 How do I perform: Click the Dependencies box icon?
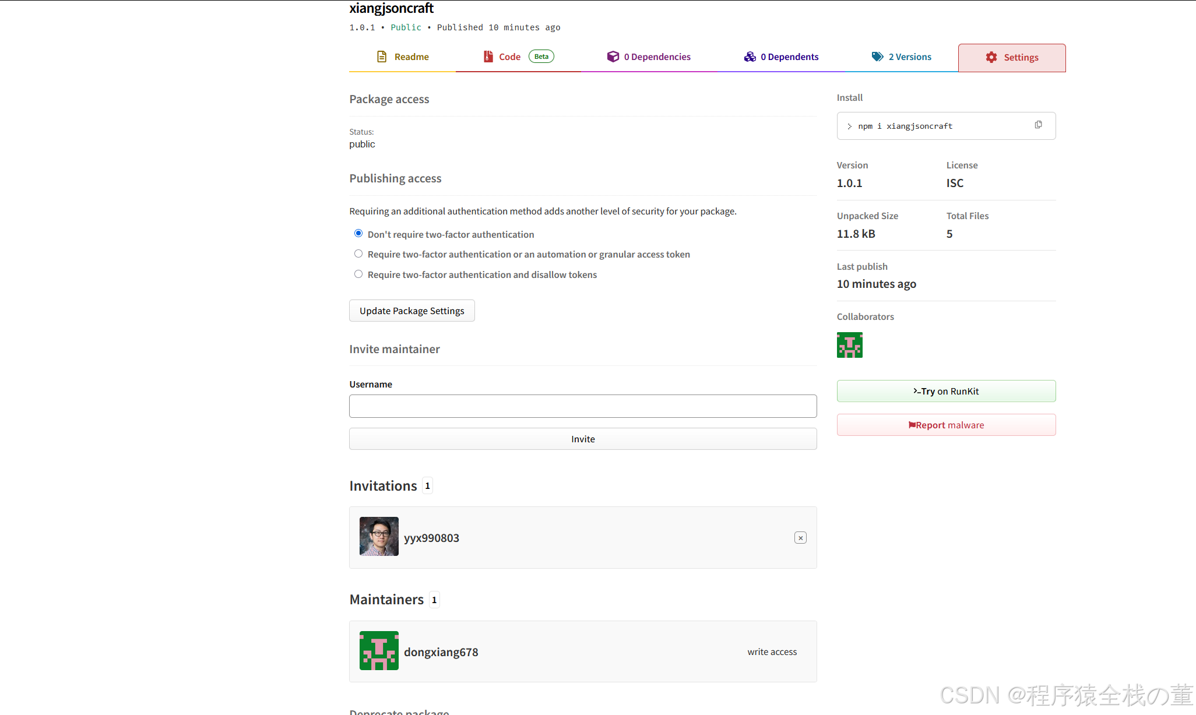[x=613, y=57]
